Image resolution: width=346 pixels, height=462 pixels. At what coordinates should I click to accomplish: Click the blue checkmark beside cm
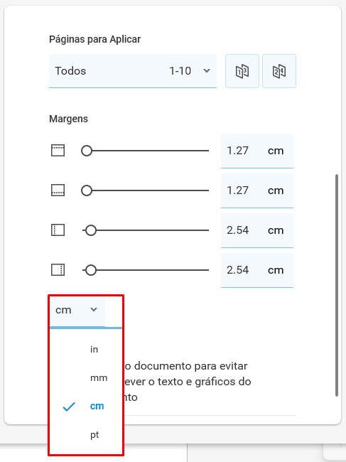tap(69, 407)
